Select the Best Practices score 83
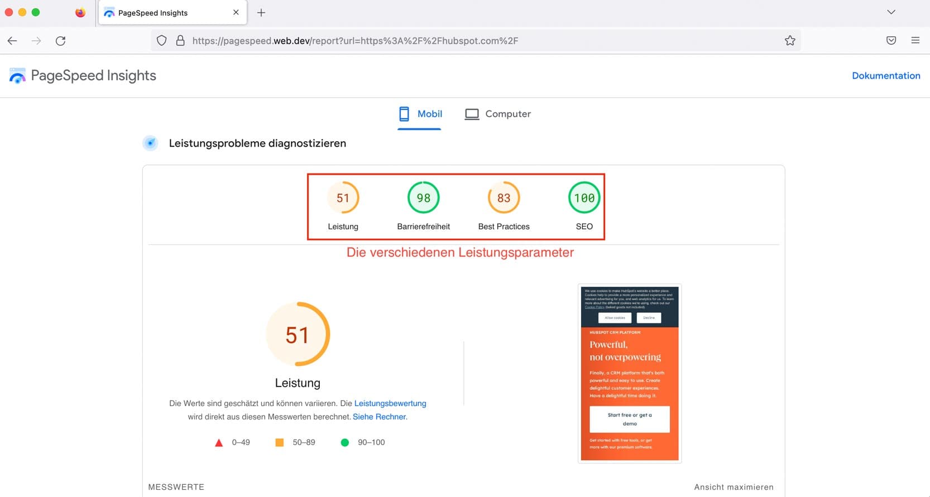Screen dimensions: 930x497 point(504,199)
